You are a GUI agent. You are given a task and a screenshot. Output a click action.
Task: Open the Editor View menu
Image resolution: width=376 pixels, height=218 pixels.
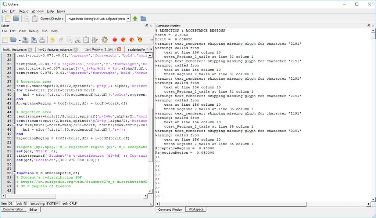(x=22, y=31)
